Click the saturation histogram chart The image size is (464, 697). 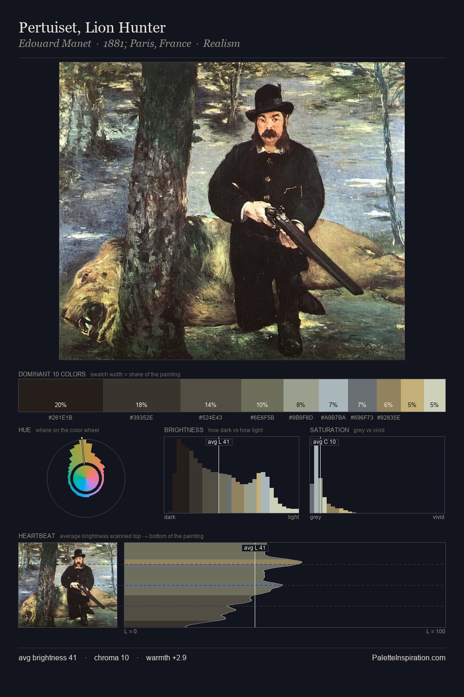click(377, 475)
